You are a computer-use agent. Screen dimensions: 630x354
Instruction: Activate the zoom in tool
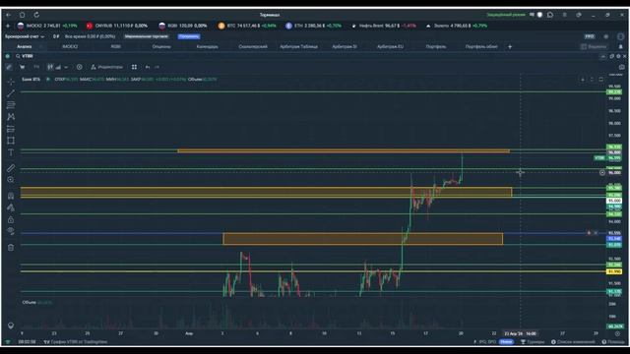[x=11, y=180]
